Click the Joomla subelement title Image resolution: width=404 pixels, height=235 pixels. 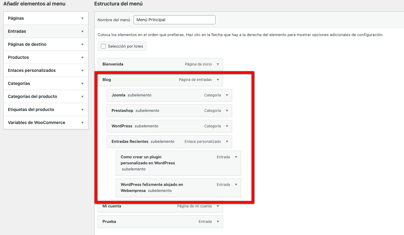point(119,95)
